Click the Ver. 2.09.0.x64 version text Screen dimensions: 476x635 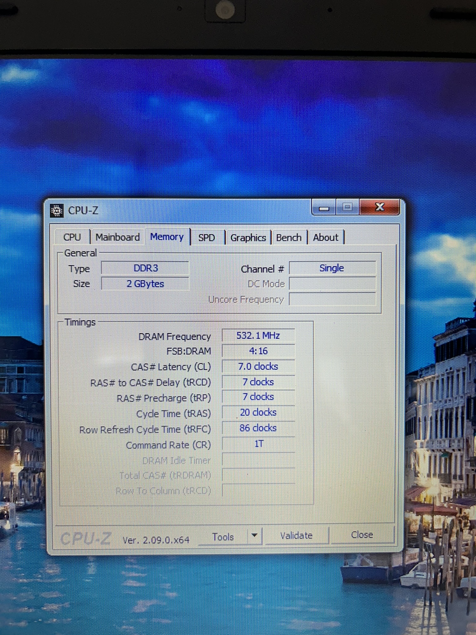pyautogui.click(x=156, y=540)
